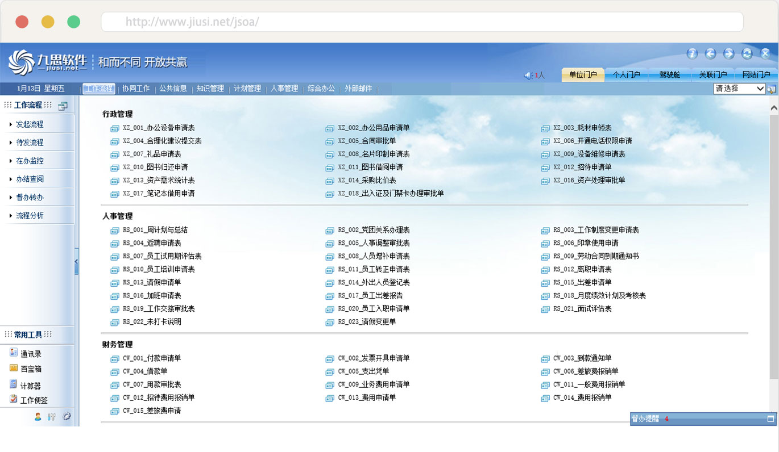Click the refresh icon in the header
Viewport: 779px width, 452px height.
point(747,54)
